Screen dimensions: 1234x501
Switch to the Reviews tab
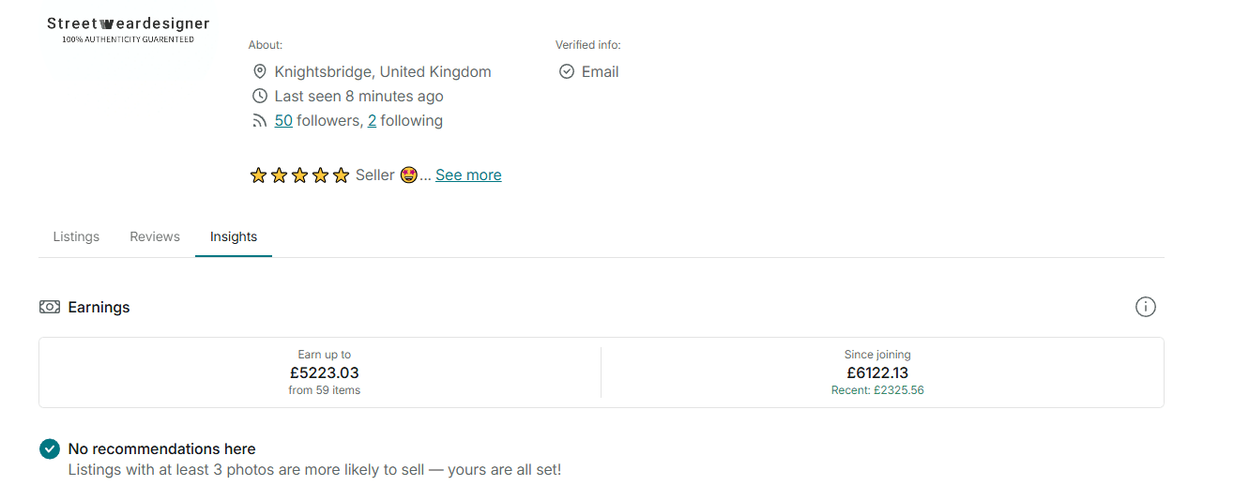[x=155, y=236]
